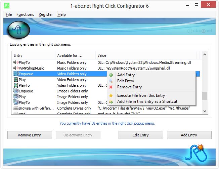The height and width of the screenshot is (169, 219).
Task: Click the Windows.Media.Streaming.dll value
Action: point(144,62)
